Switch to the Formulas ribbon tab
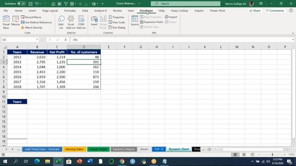 70,11
